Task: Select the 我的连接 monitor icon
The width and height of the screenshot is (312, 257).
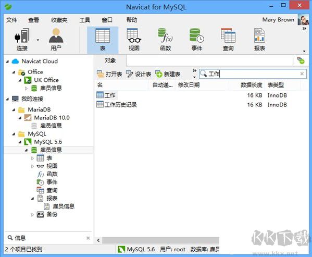Action: [15, 99]
